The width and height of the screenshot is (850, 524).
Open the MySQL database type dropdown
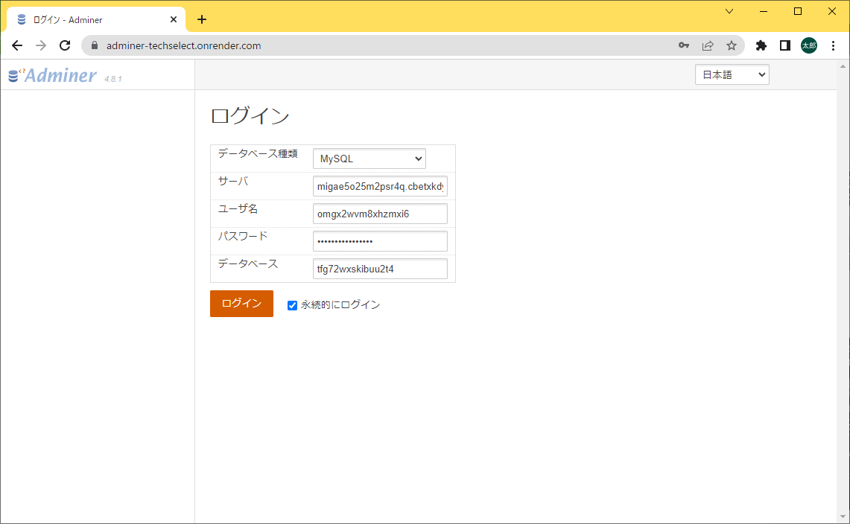[370, 159]
